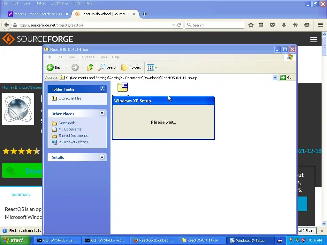Open Explorer Tools menu
The width and height of the screenshot is (327, 245).
click(103, 57)
